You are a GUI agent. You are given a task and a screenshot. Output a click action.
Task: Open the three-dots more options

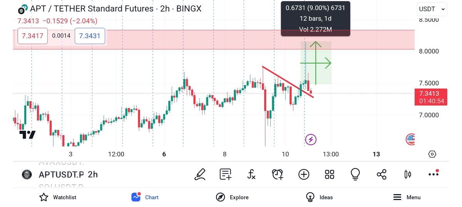tap(434, 174)
